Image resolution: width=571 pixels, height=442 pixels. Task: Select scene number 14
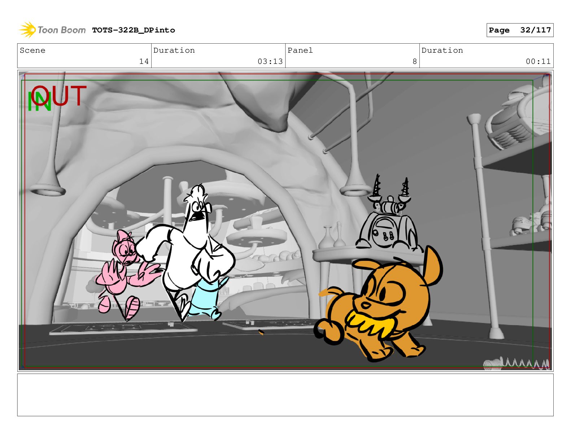pyautogui.click(x=144, y=61)
